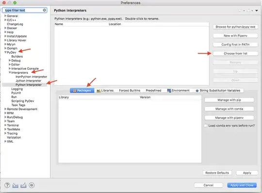
Task: Open the Environment tab with the monitor icon
Action: (179, 91)
